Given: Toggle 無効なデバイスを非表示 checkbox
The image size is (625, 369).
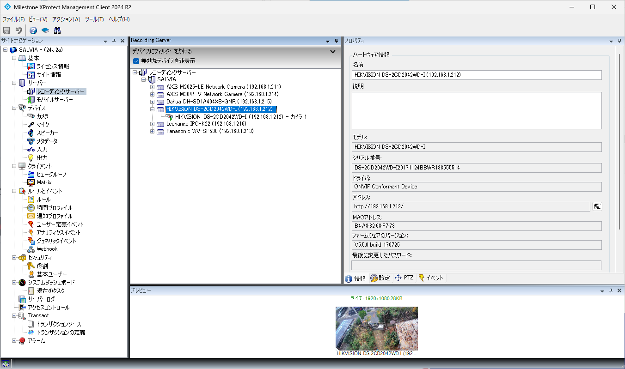Looking at the screenshot, I should coord(136,61).
